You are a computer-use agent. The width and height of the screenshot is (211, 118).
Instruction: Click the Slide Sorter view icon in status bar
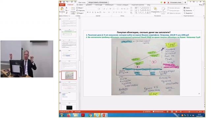click(172, 111)
